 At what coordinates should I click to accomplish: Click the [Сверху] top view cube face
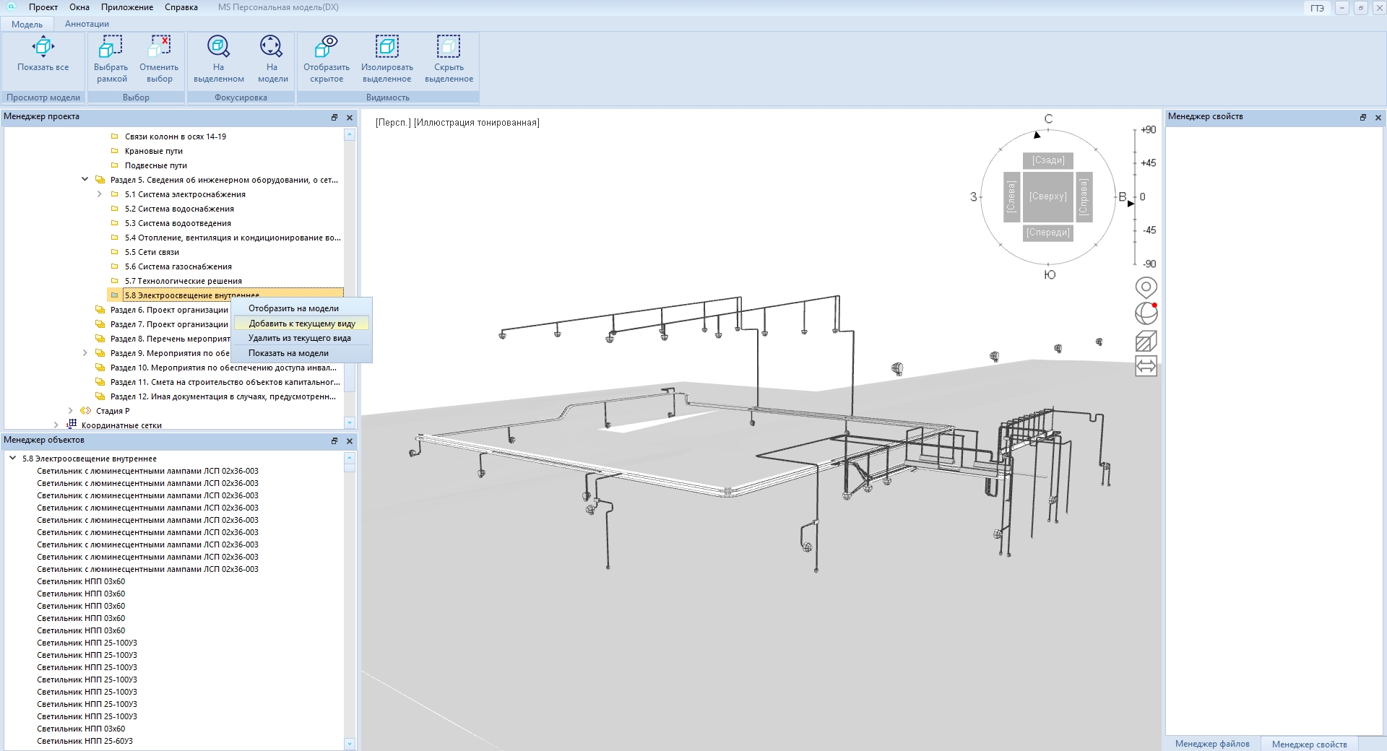coord(1047,196)
